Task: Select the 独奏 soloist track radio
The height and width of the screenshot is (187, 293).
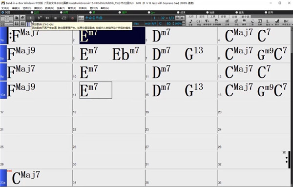Action: (x=208, y=12)
